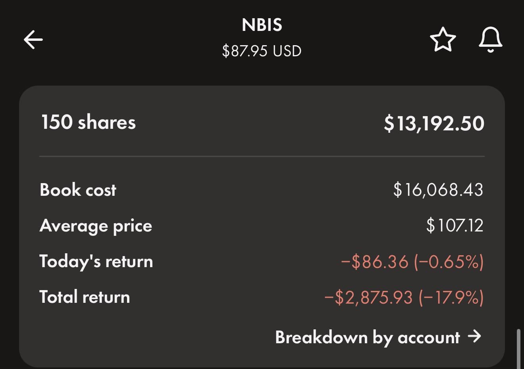
Task: Go back using the left arrow
Action: tap(33, 40)
